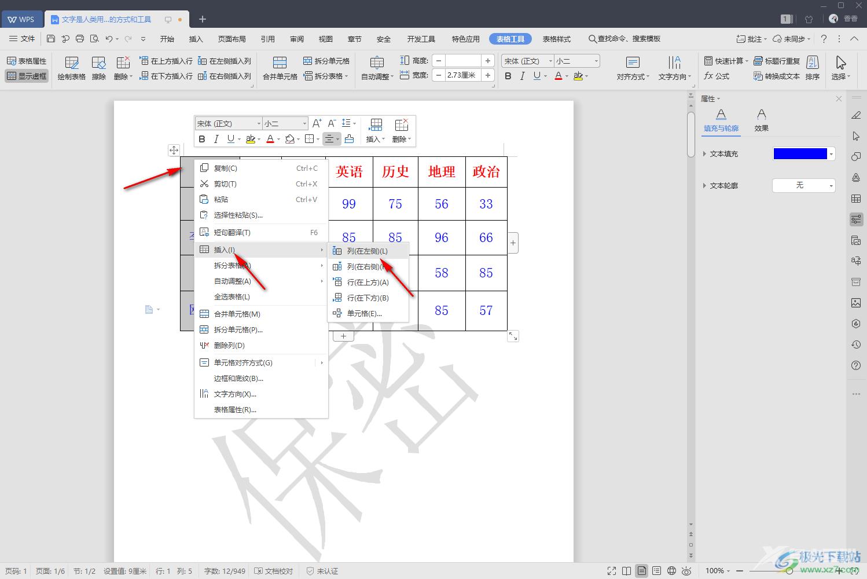
Task: Click Formula (公式) fx icon
Action: (x=717, y=76)
